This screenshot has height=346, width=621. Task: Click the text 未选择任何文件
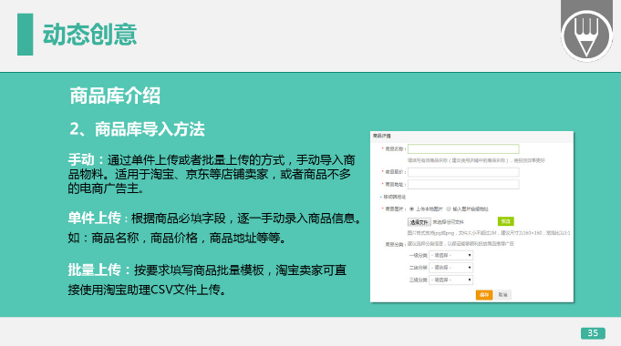[448, 222]
